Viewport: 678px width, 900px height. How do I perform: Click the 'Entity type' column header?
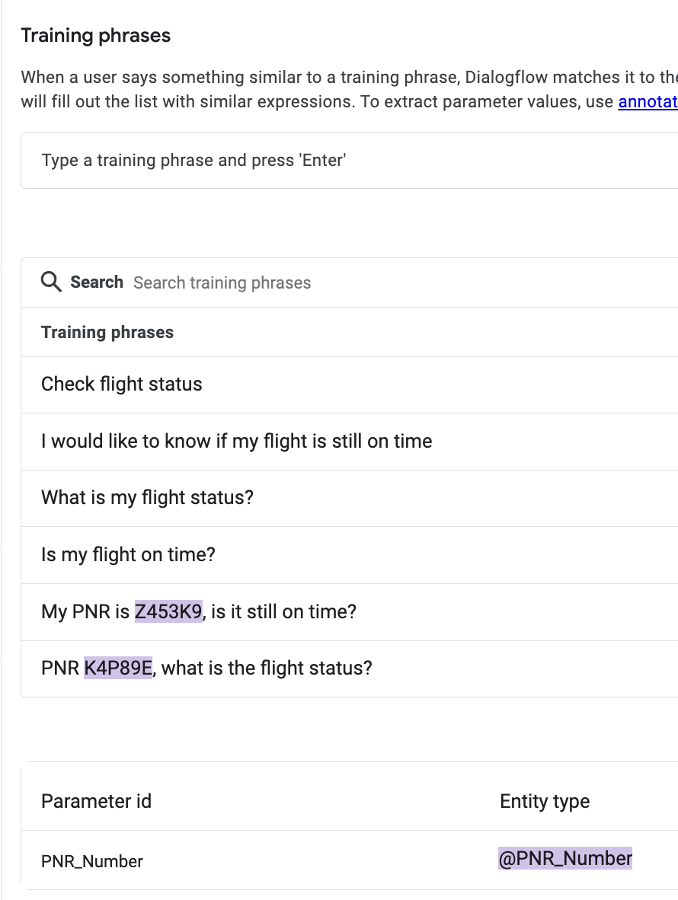pos(545,802)
